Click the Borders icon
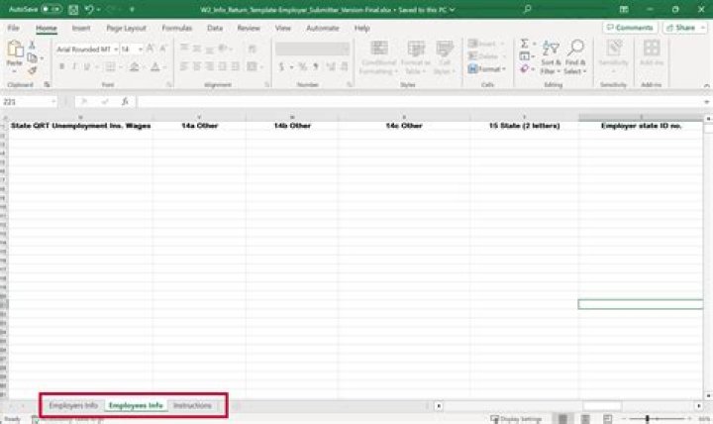The image size is (713, 424). pyautogui.click(x=110, y=67)
